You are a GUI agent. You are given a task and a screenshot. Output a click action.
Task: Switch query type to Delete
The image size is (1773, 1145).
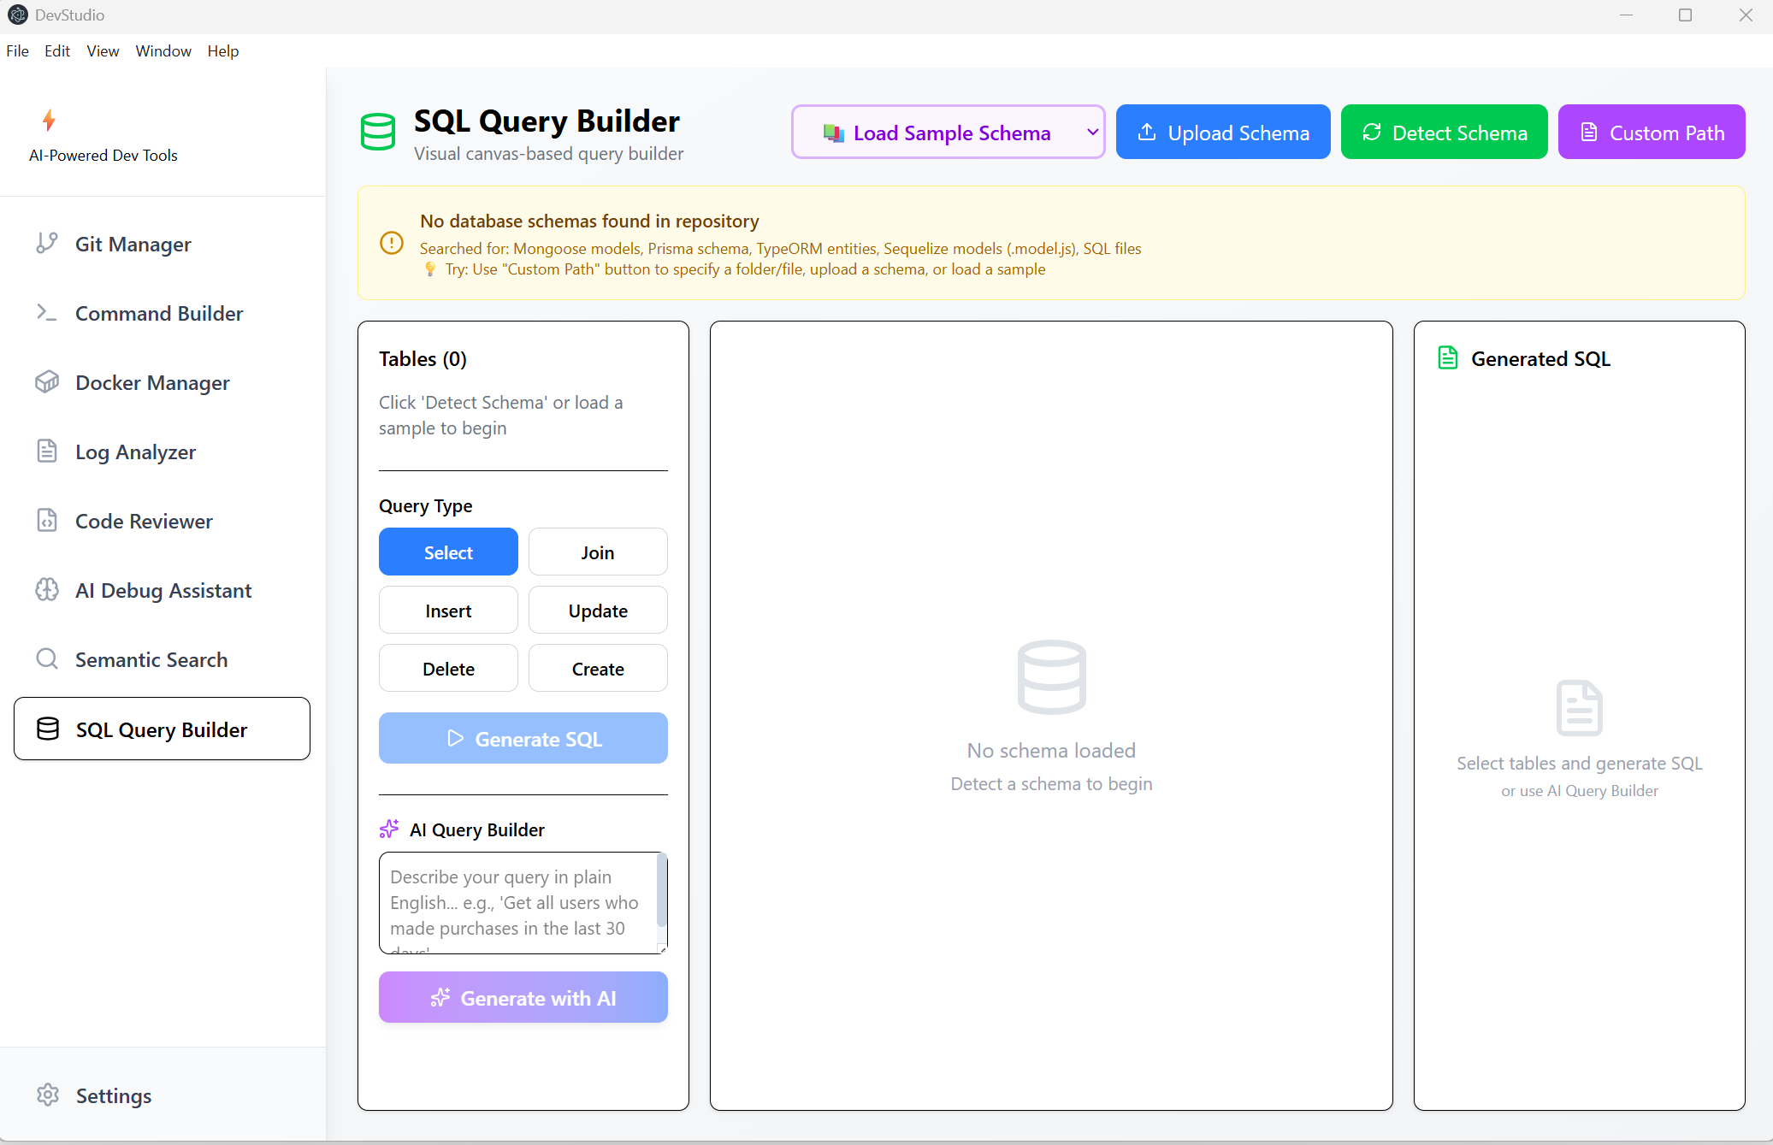click(x=448, y=669)
